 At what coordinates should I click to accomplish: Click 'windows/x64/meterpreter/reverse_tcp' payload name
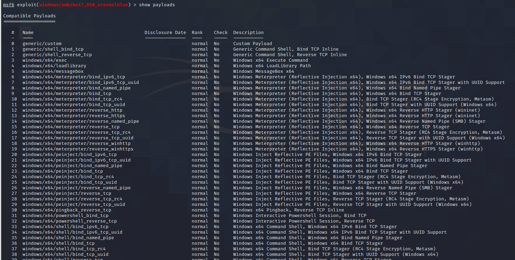(71, 127)
